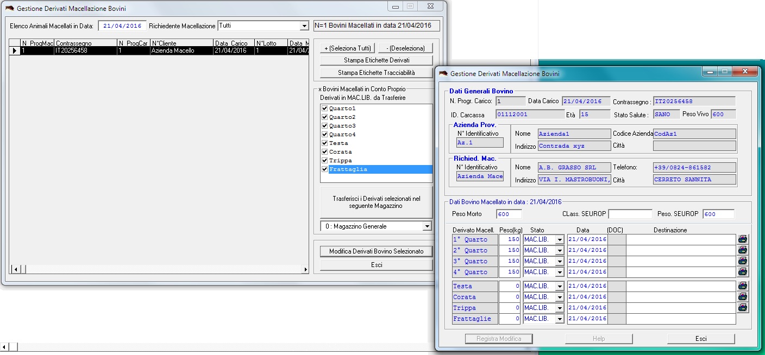Uncheck the Testa checkbox in the derivati list

coord(325,143)
